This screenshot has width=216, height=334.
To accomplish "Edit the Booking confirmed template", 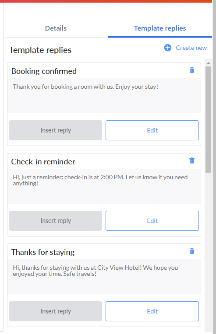I will click(152, 130).
